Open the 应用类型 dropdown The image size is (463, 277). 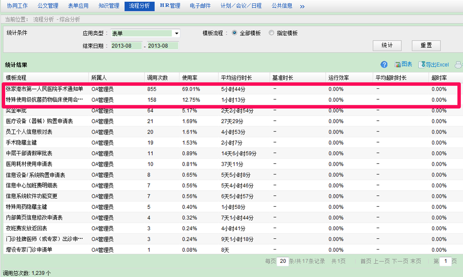coord(176,33)
